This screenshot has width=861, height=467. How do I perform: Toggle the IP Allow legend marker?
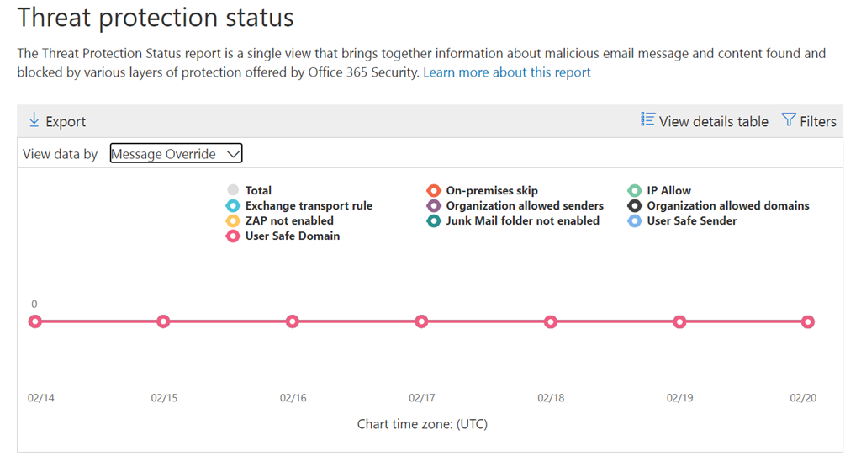635,191
